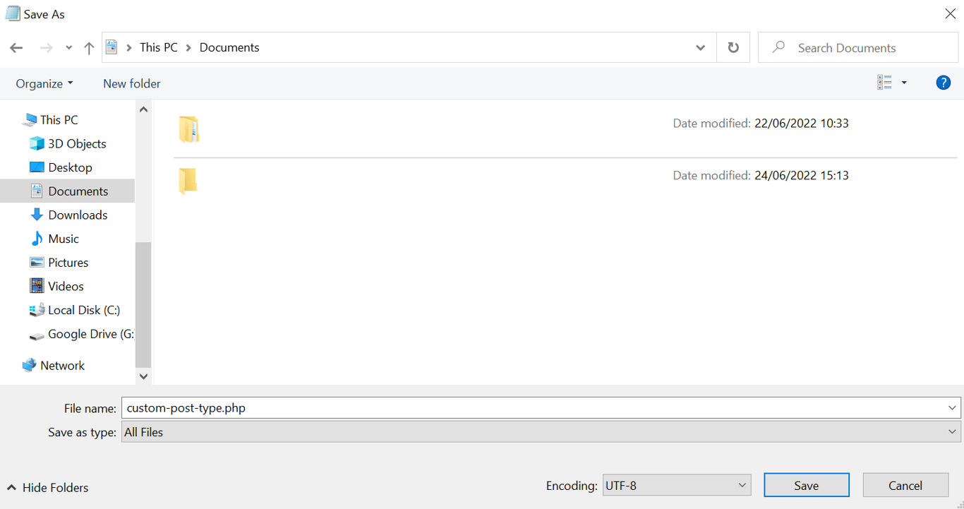Screen dimensions: 964x509
Task: Click the Back navigation arrow
Action: 16,47
